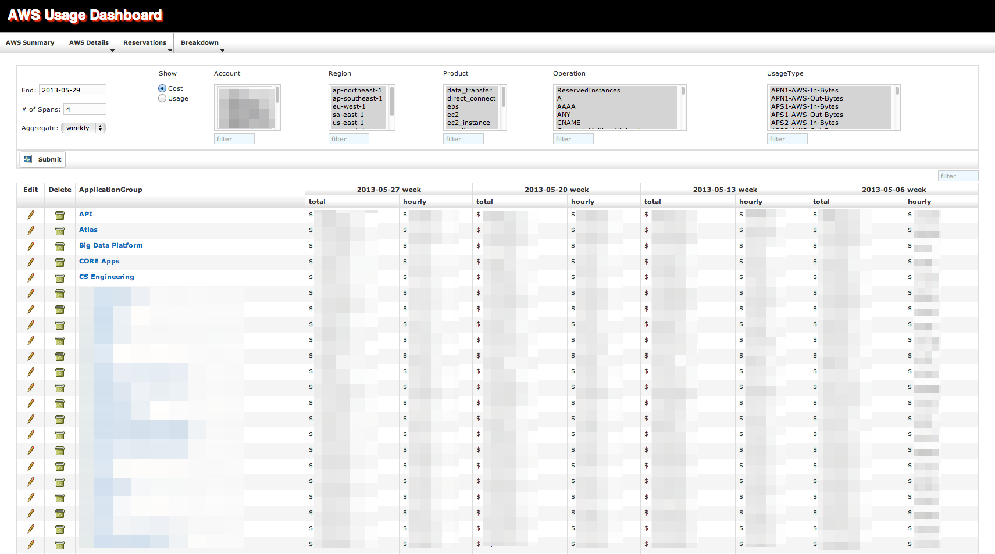995x554 pixels.
Task: Click the 2013-05-06 week column header
Action: 894,190
